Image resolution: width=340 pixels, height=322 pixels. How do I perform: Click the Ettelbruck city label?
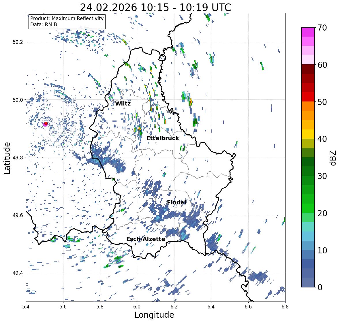(x=163, y=138)
